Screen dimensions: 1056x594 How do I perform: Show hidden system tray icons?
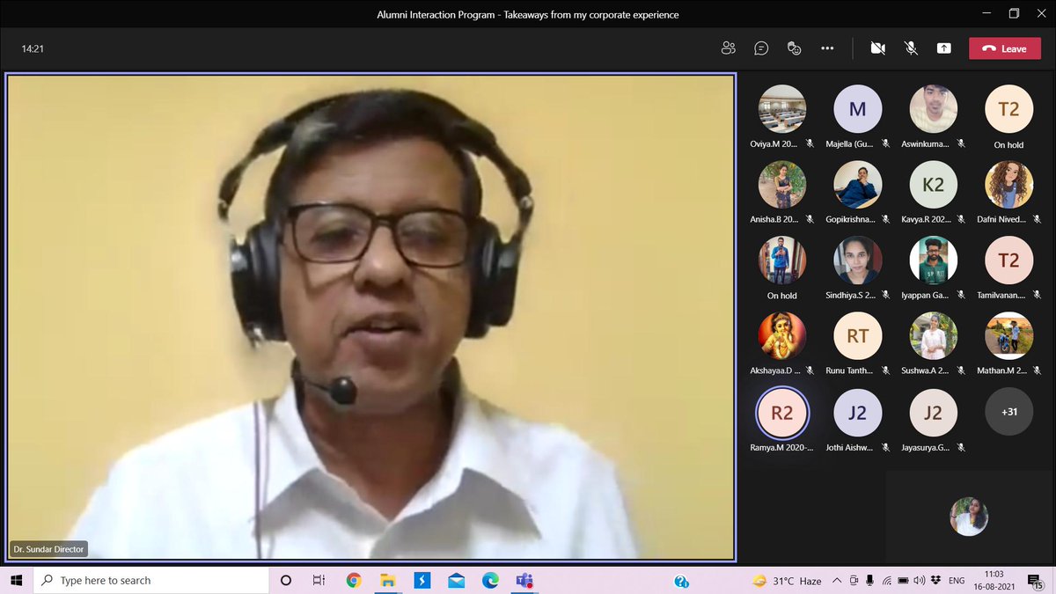click(838, 581)
